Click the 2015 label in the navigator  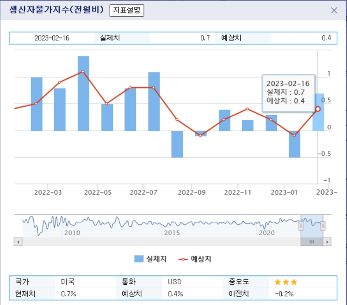click(x=172, y=233)
